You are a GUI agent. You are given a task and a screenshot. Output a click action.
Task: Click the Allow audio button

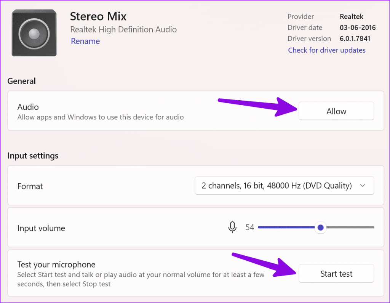click(x=336, y=111)
